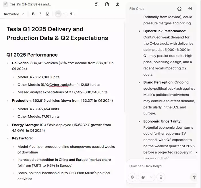Click 'Model 3/Y: 323,800 units' line
The width and height of the screenshot is (201, 188).
point(38,77)
